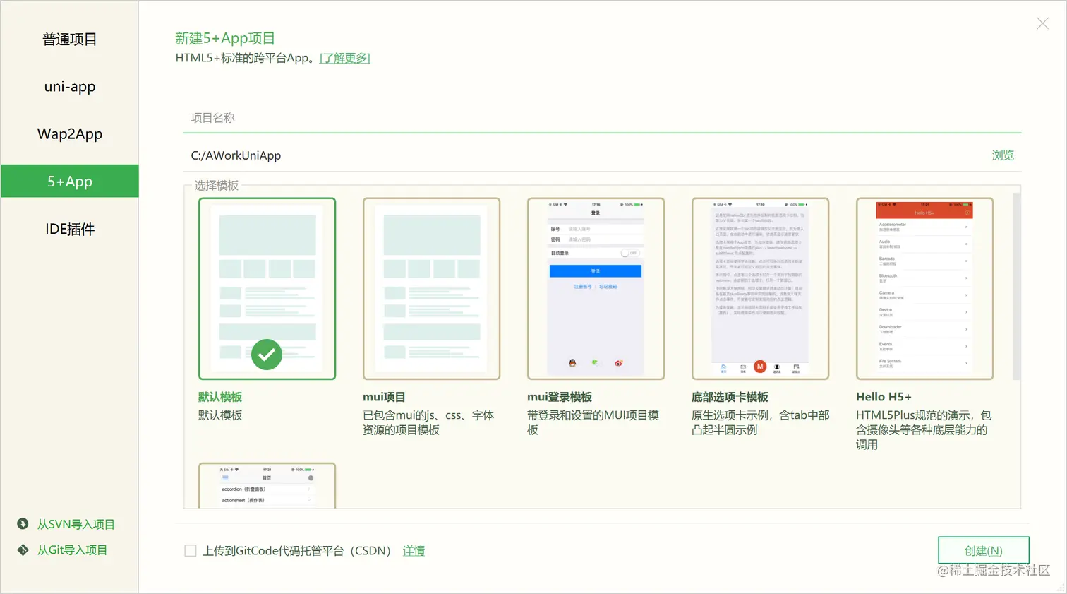Select the 底部选项卡模板 template
Image resolution: width=1067 pixels, height=594 pixels.
coord(761,290)
